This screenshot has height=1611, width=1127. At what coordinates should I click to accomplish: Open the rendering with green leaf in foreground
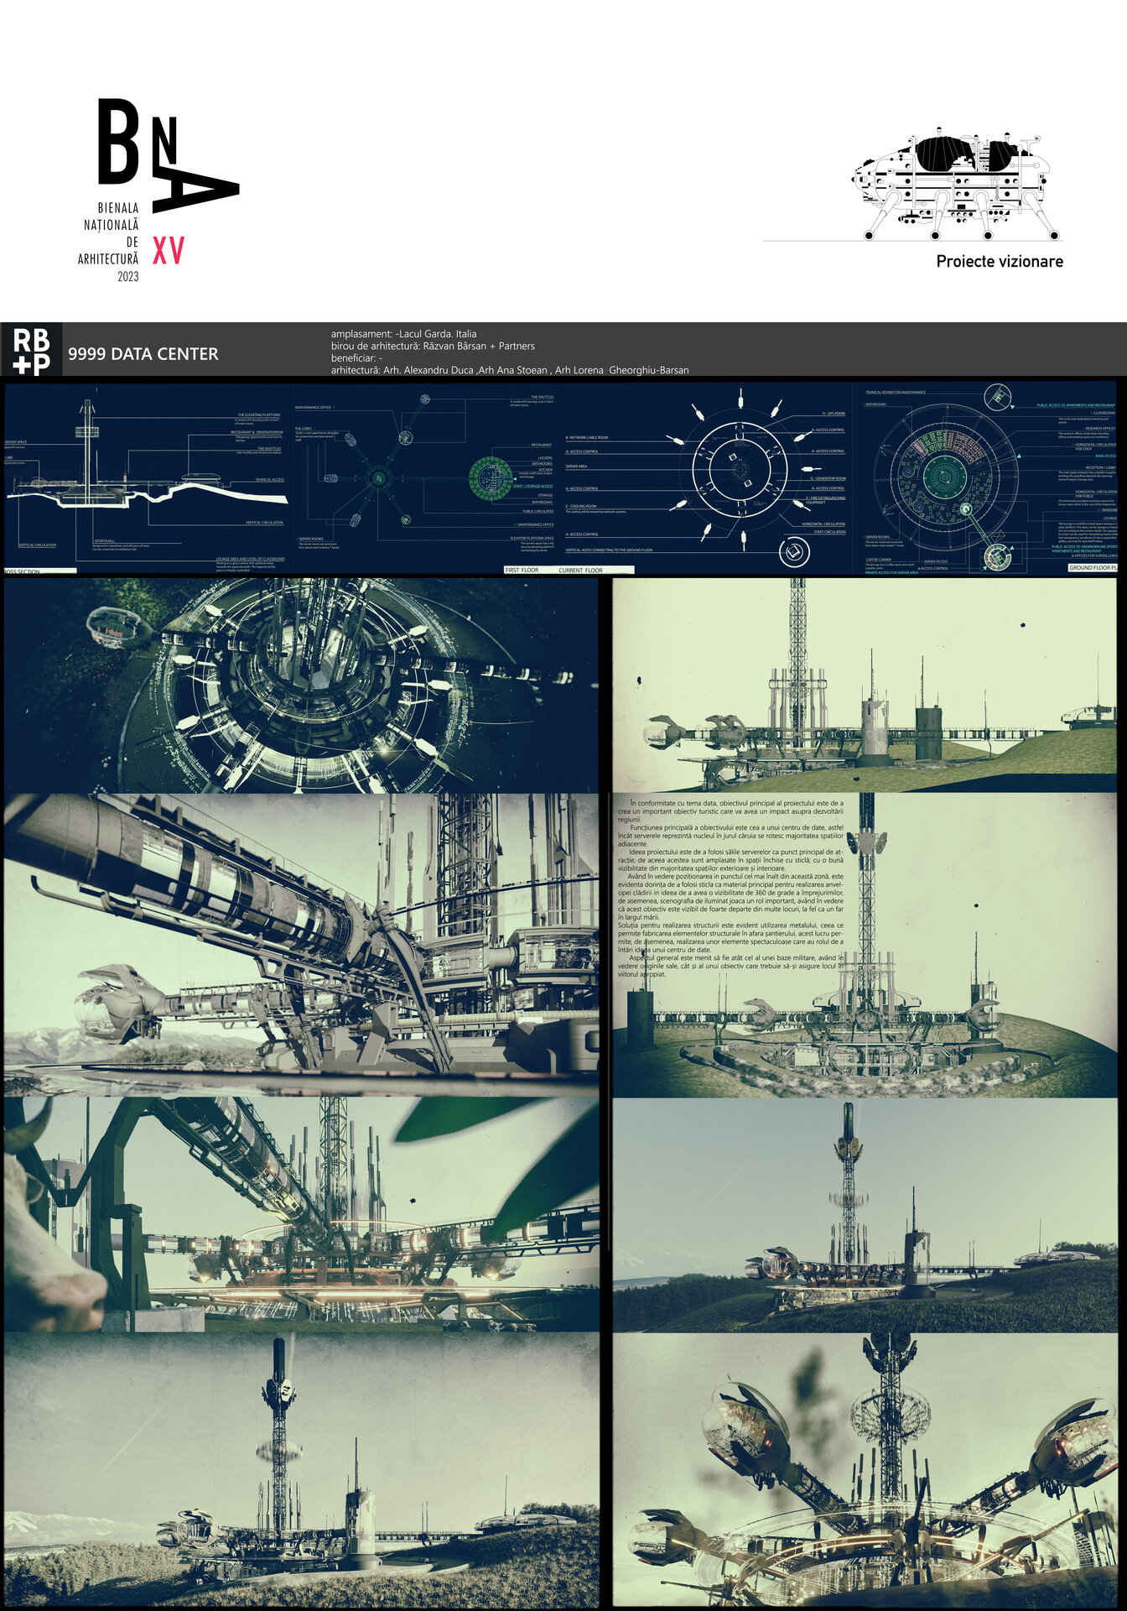click(301, 1214)
